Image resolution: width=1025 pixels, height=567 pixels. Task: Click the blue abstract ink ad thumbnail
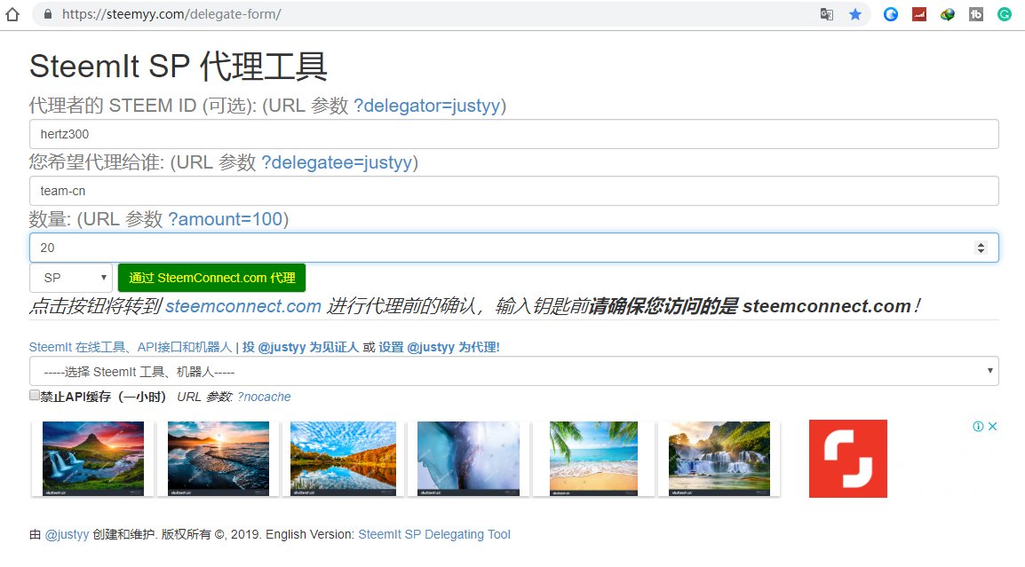(x=468, y=459)
